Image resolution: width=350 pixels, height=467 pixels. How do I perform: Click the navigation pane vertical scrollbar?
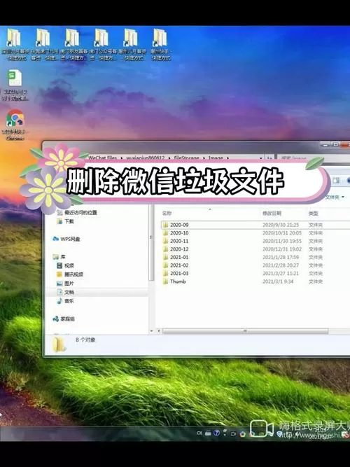(x=151, y=242)
